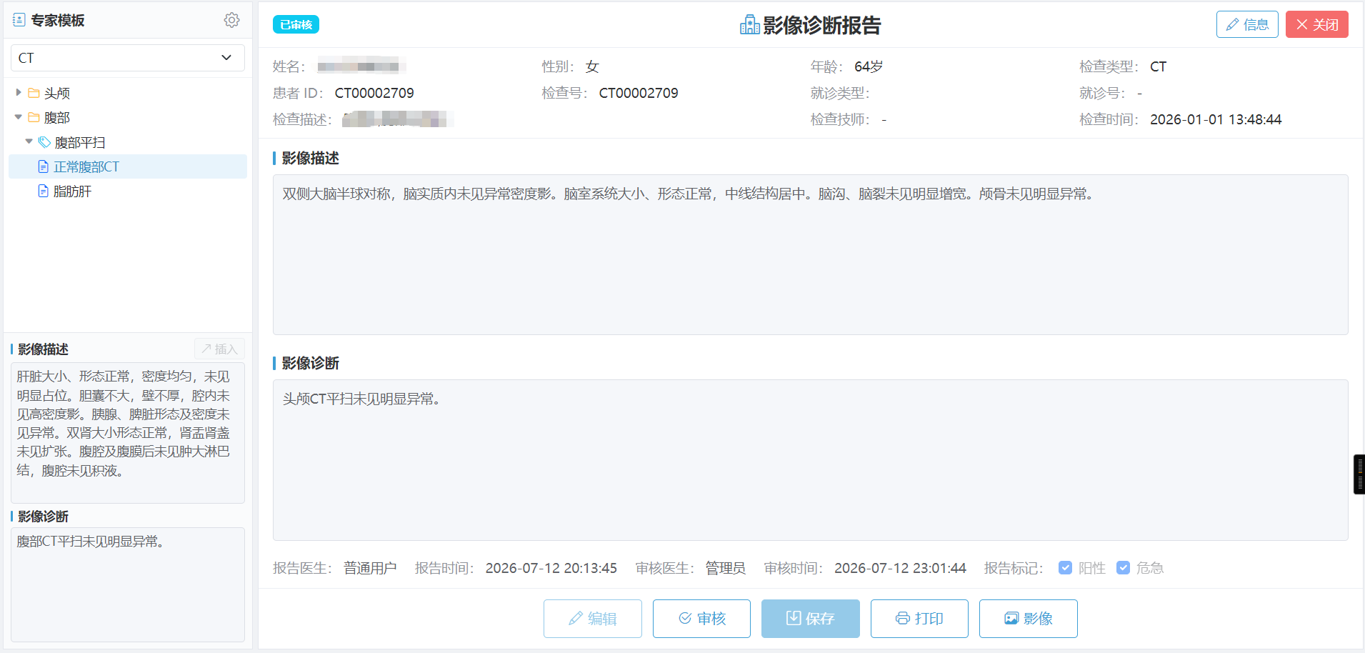Collapse the 腹部平扫 subtree
The width and height of the screenshot is (1365, 653).
[29, 141]
